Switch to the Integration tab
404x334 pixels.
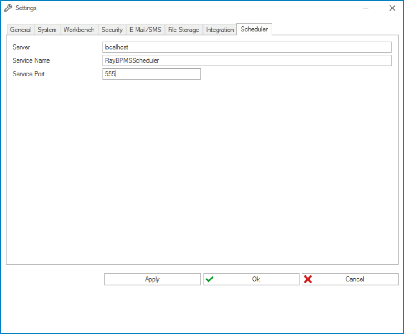[220, 30]
